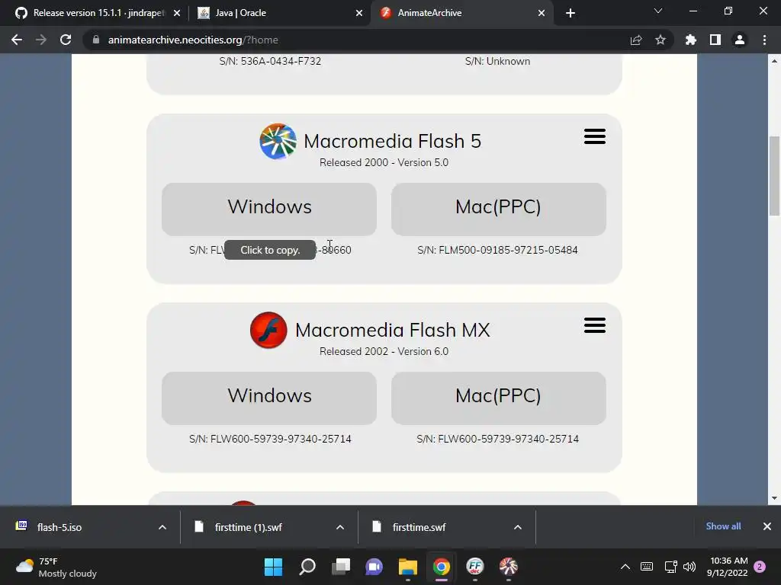Go forward to the next page
Image resolution: width=781 pixels, height=585 pixels.
point(41,40)
